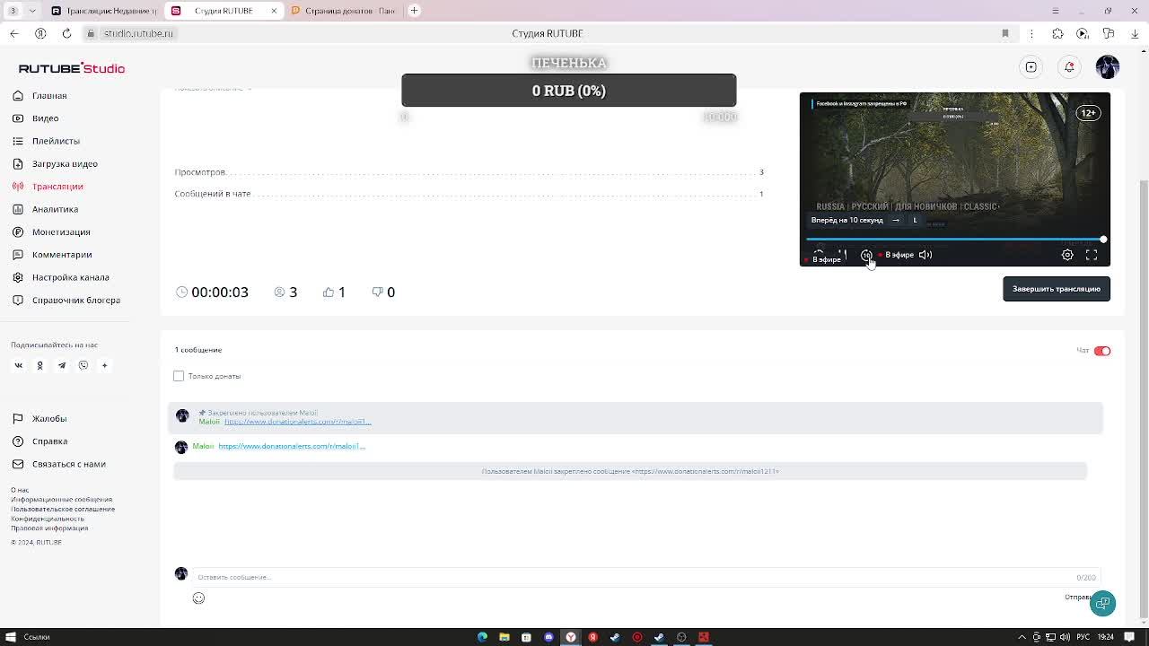Open player settings gear
Screen dimensions: 1149x646
[x=1067, y=255]
